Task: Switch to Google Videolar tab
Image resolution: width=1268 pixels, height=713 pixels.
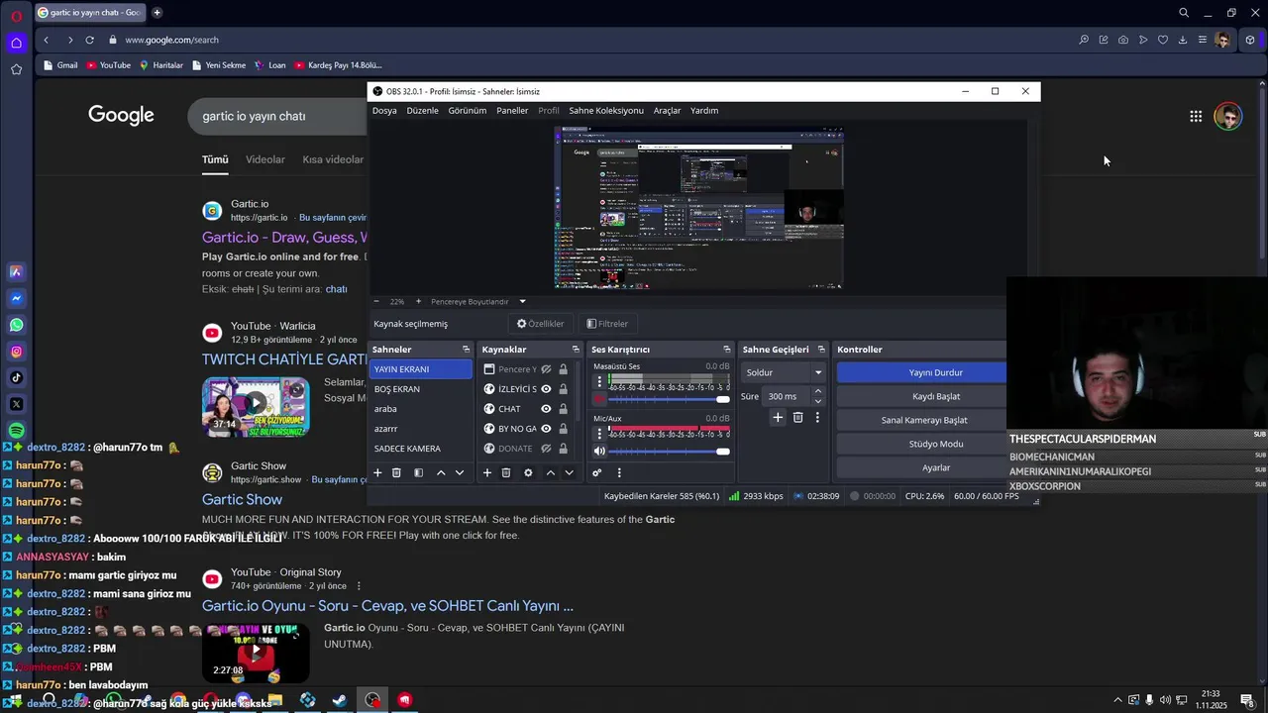Action: (x=264, y=159)
